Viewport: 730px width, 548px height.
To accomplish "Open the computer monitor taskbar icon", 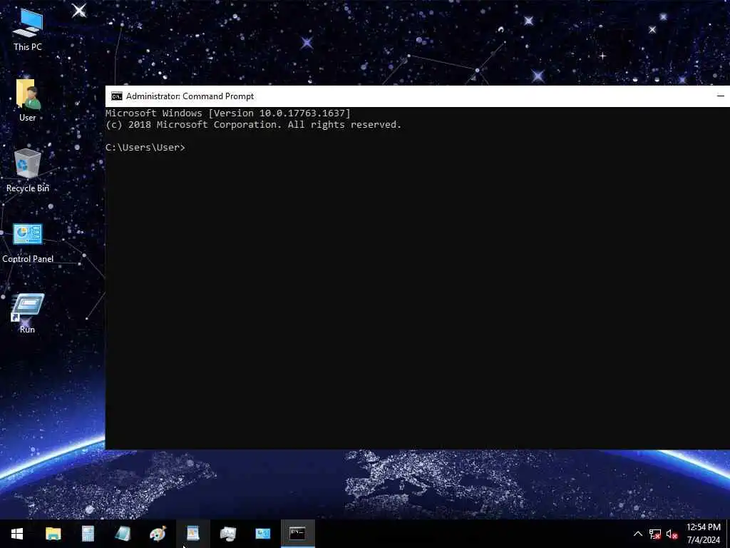I will coord(227,534).
